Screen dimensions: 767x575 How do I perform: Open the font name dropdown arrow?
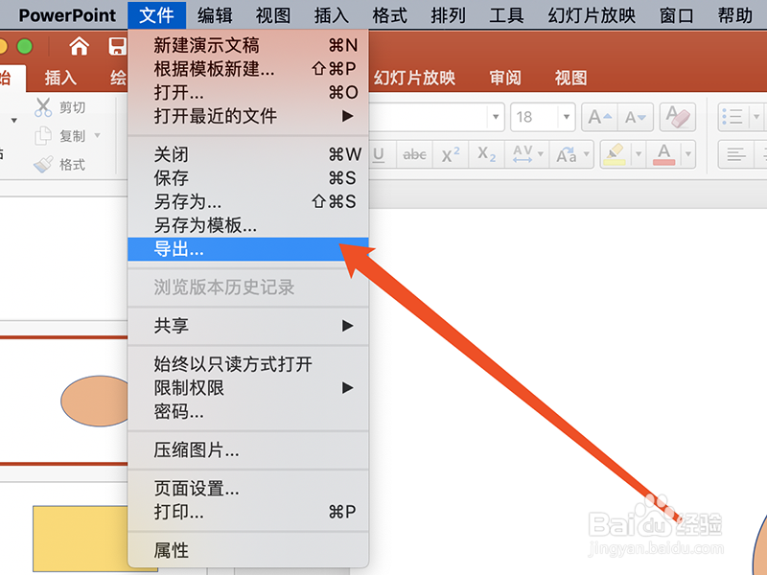click(496, 117)
